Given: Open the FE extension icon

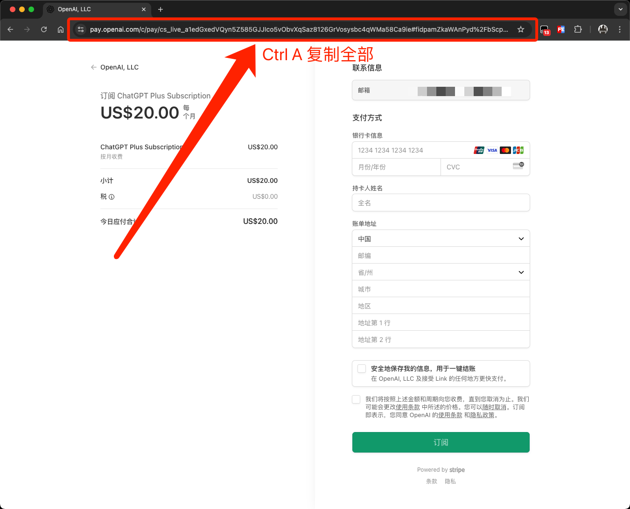Looking at the screenshot, I should [x=561, y=29].
